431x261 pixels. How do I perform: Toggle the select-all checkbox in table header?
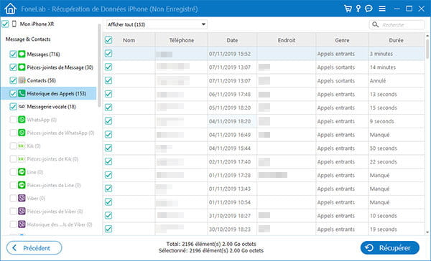(108, 40)
